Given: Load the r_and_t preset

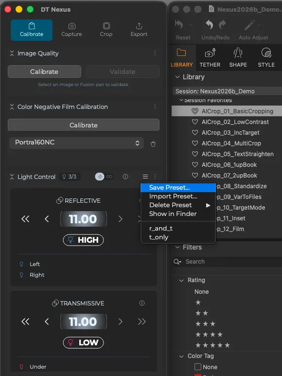Looking at the screenshot, I should coord(178,228).
